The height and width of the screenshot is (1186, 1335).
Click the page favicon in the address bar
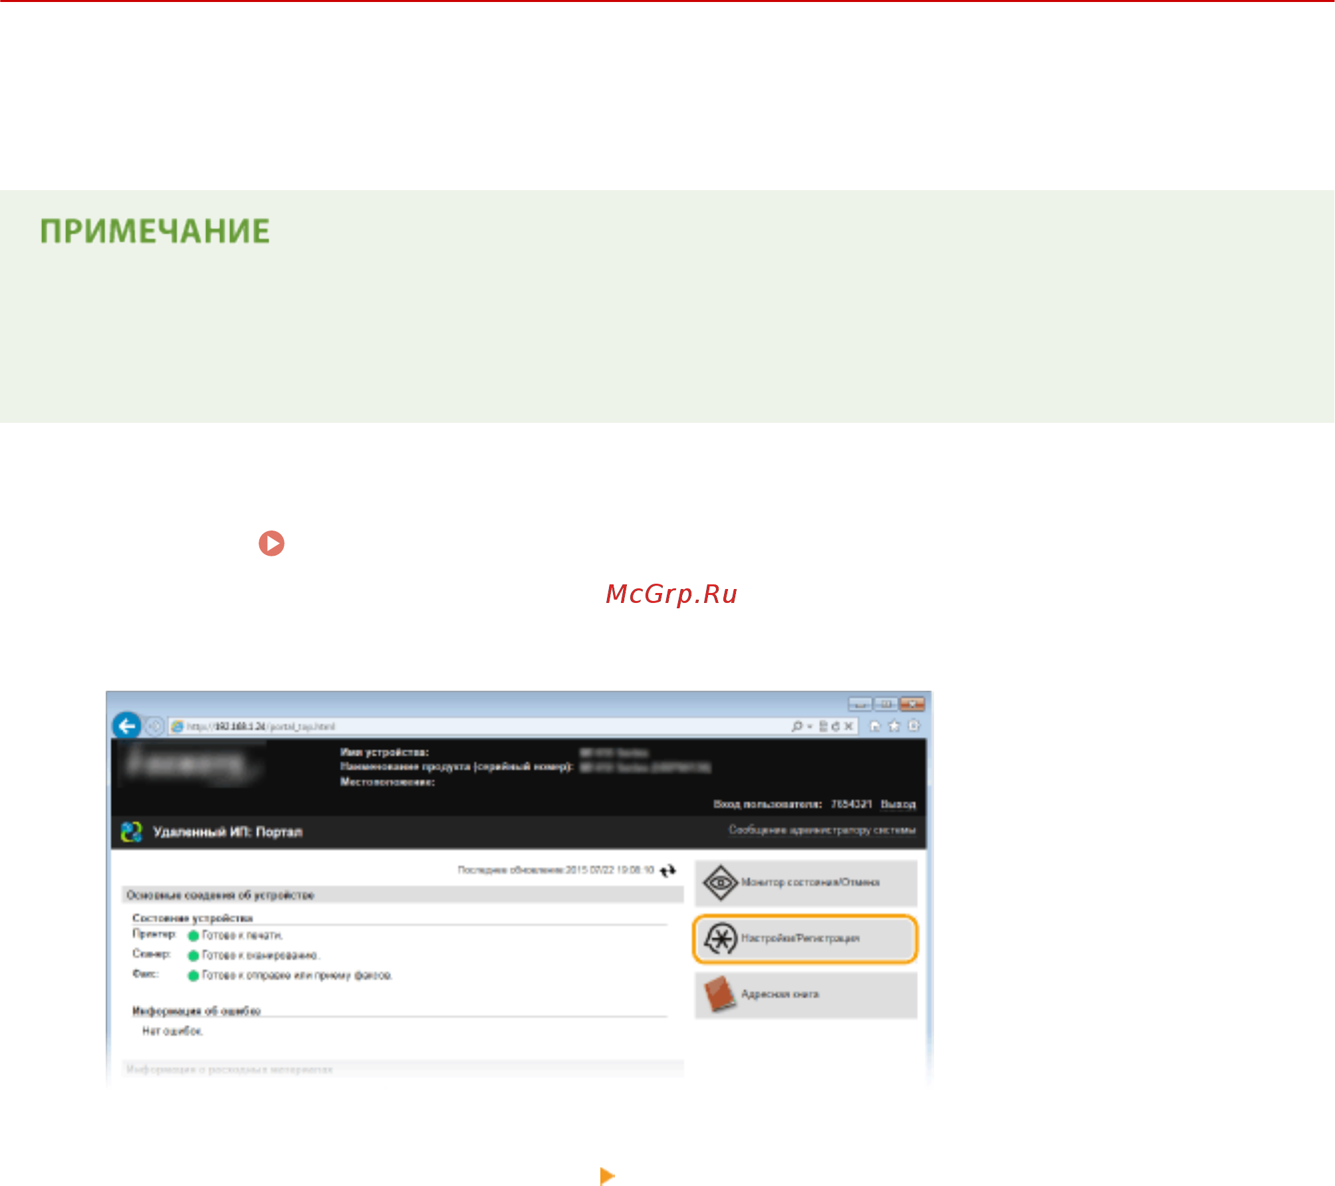click(x=178, y=727)
